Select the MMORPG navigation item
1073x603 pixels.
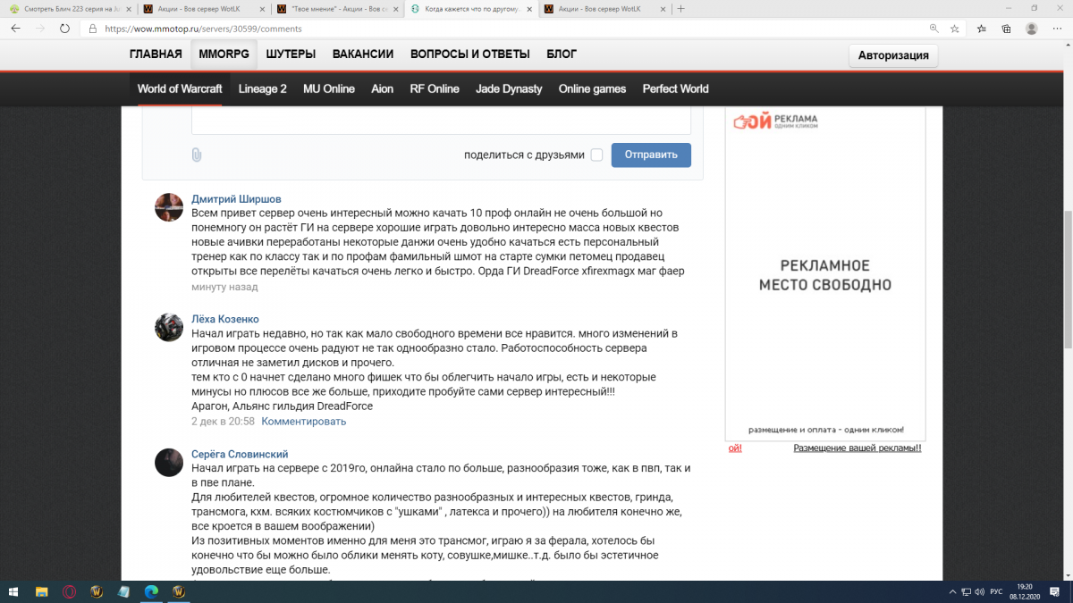point(224,54)
